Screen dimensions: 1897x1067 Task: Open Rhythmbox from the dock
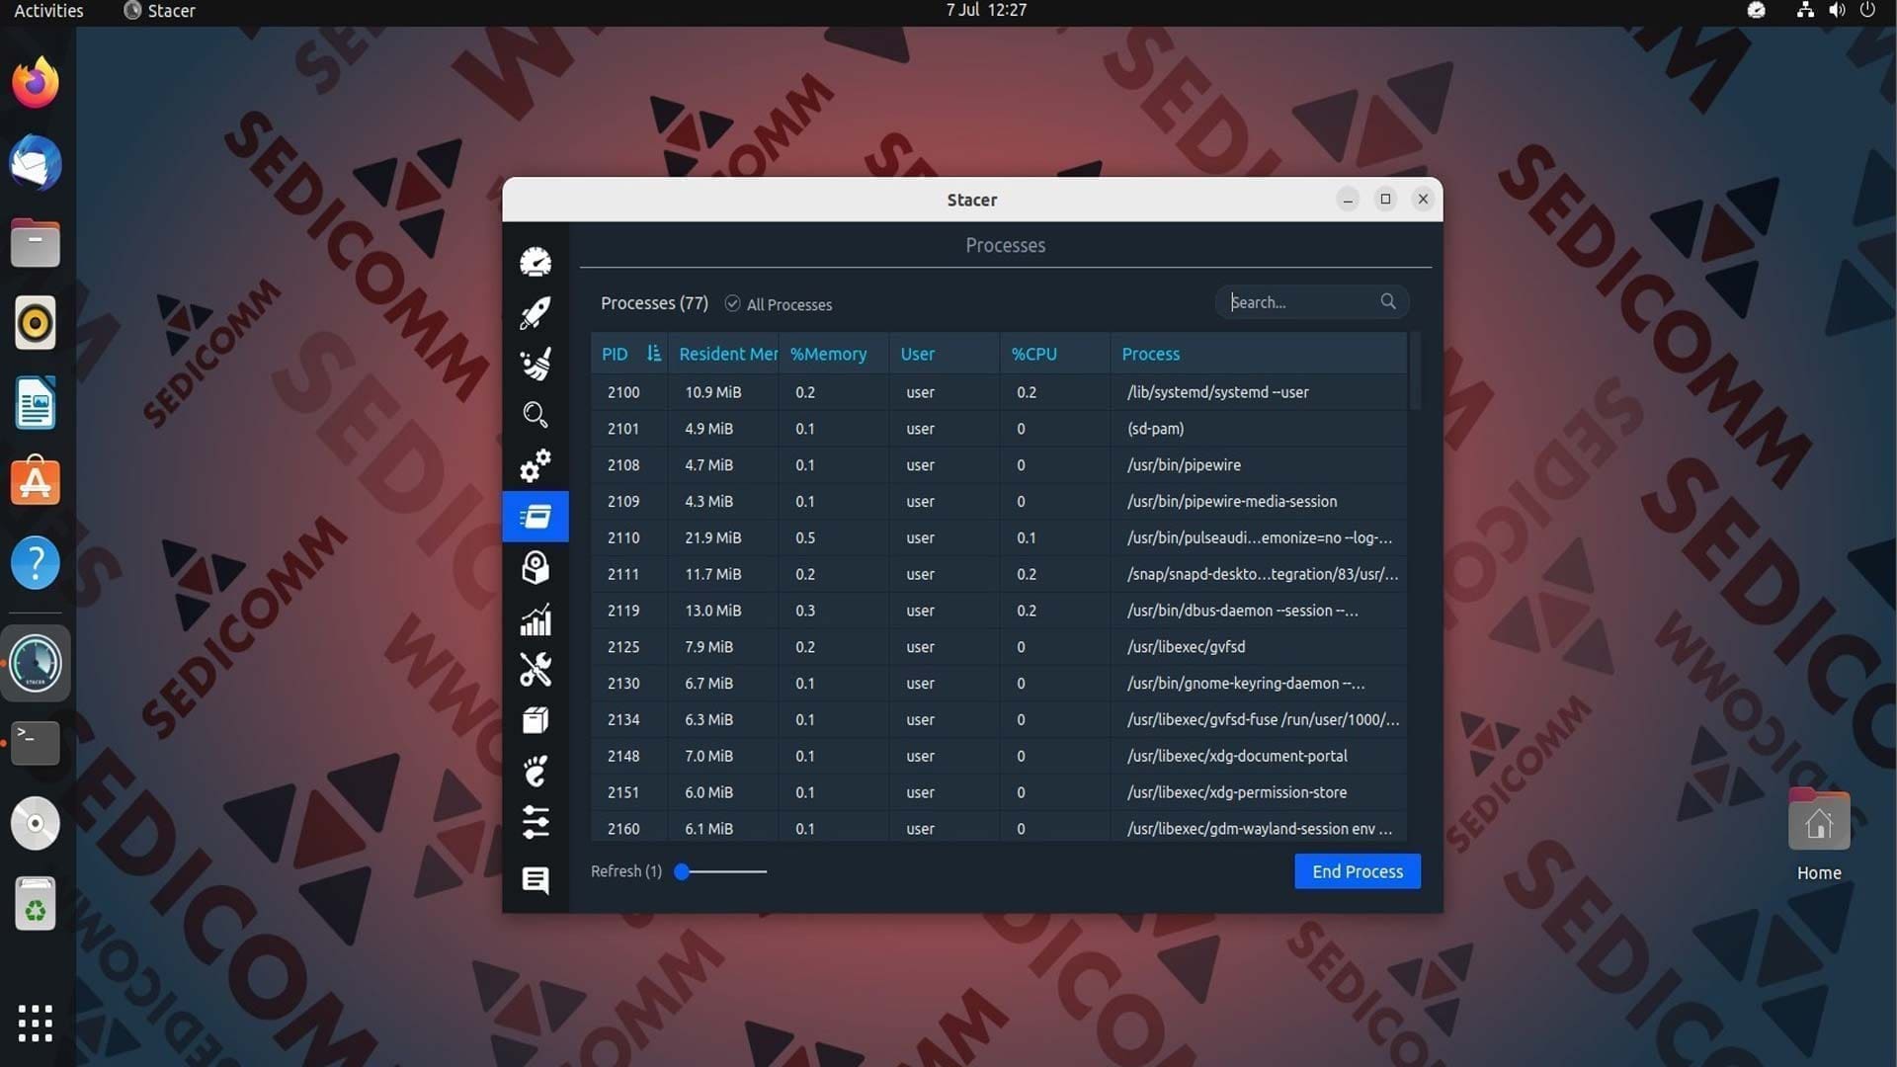pyautogui.click(x=36, y=323)
